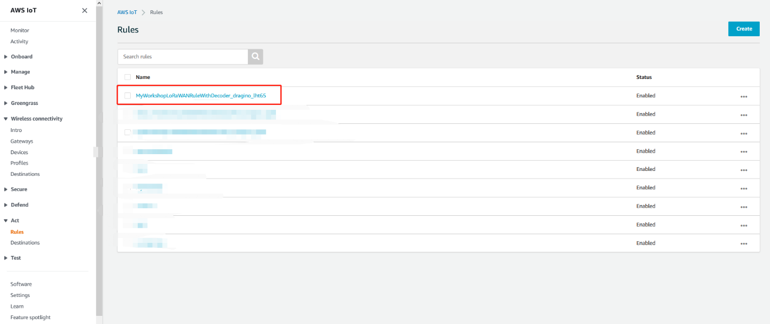Close the AWS IoT sidebar with X

[85, 10]
